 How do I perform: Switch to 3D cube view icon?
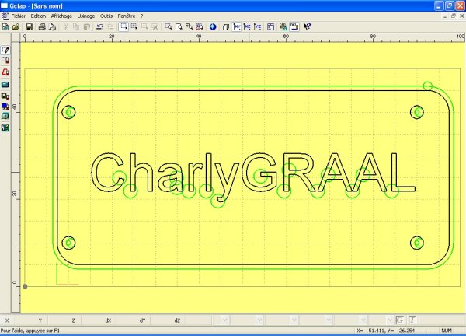[x=226, y=26]
